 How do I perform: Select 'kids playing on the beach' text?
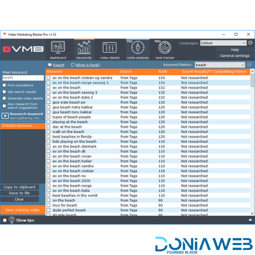74,141
